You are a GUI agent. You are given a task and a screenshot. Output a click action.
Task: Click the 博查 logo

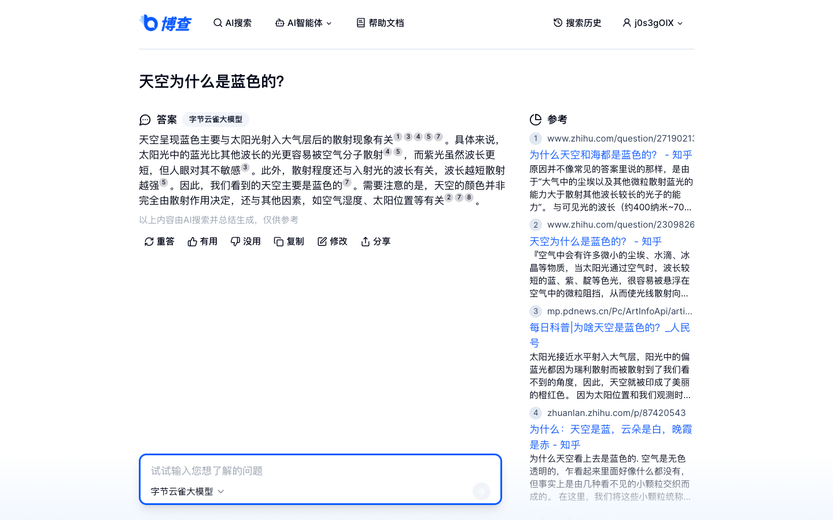click(166, 23)
